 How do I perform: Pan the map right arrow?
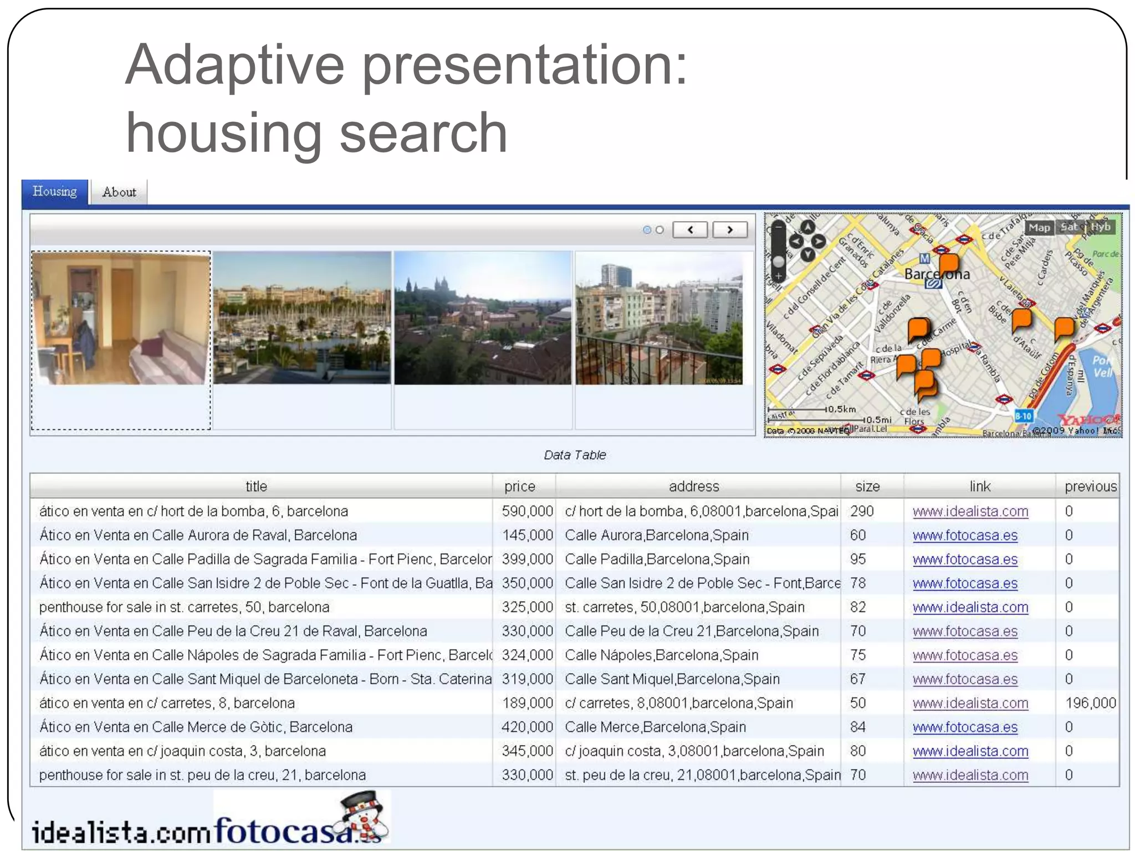(819, 242)
